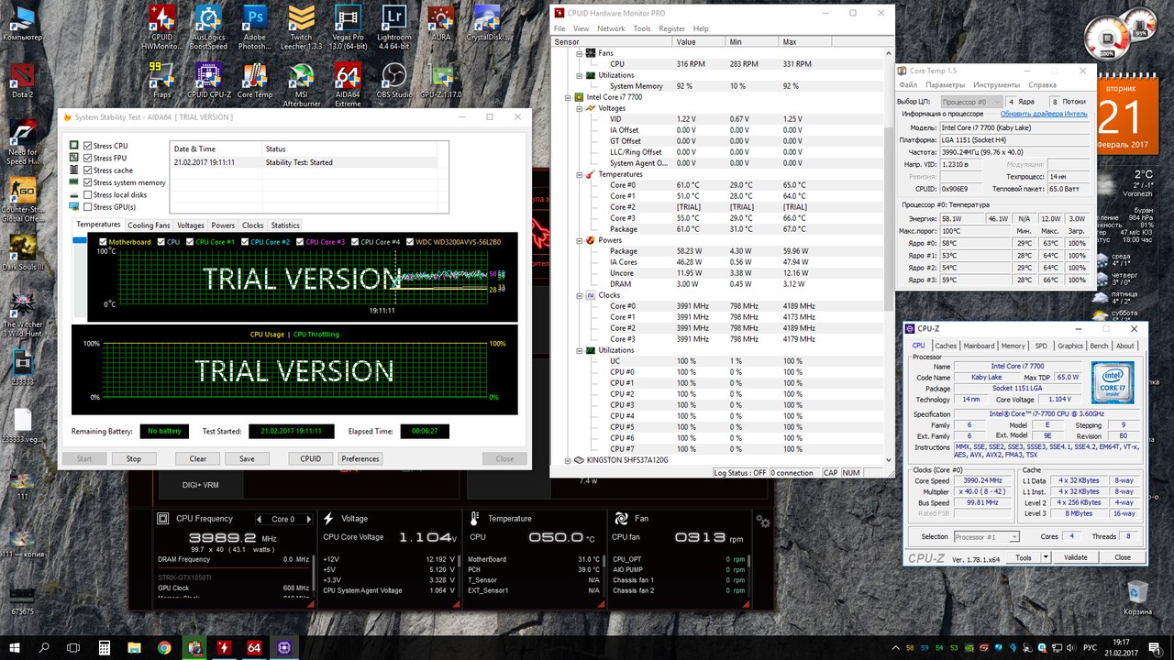The height and width of the screenshot is (660, 1174).
Task: Open the taskbar search magnifier
Action: coord(44,647)
